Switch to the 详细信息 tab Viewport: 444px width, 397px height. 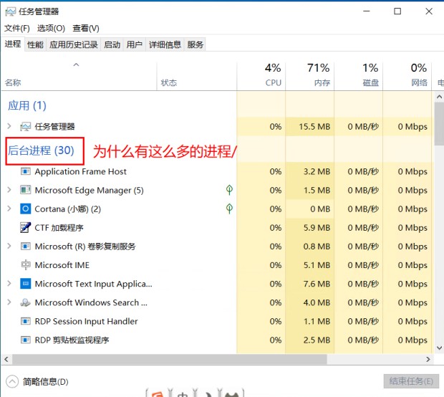[165, 44]
